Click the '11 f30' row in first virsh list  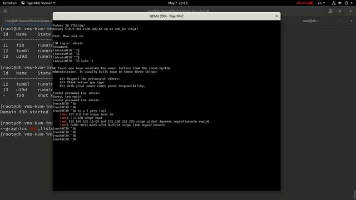coord(26,46)
